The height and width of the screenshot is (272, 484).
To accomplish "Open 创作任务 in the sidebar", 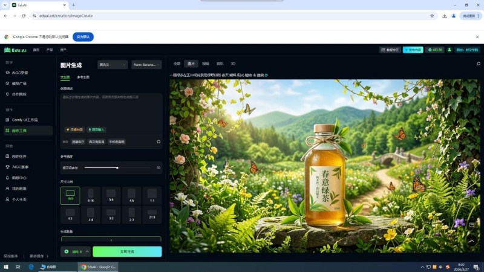I will click(x=19, y=156).
